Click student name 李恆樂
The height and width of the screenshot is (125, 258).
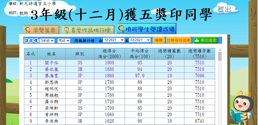(x=51, y=121)
